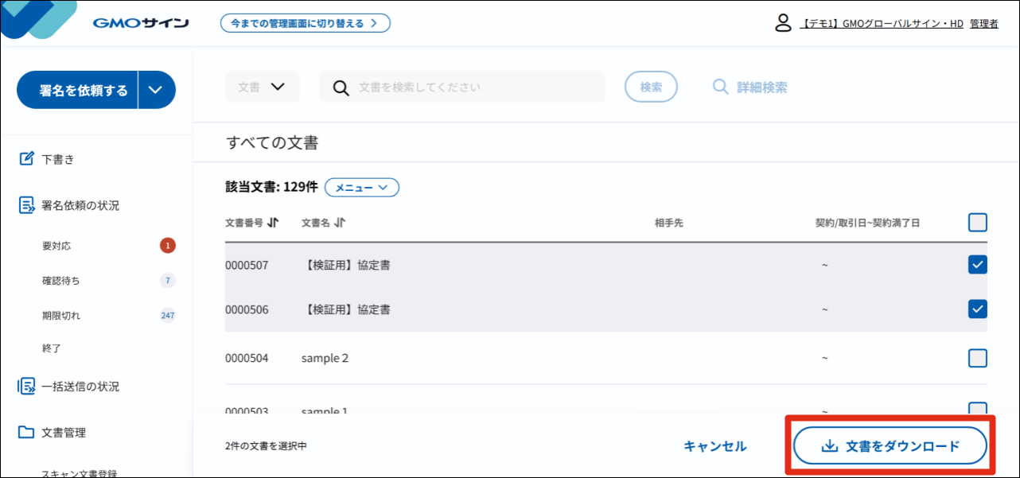The height and width of the screenshot is (478, 1020).
Task: Uncheck document 0000506 checkbox
Action: [977, 309]
